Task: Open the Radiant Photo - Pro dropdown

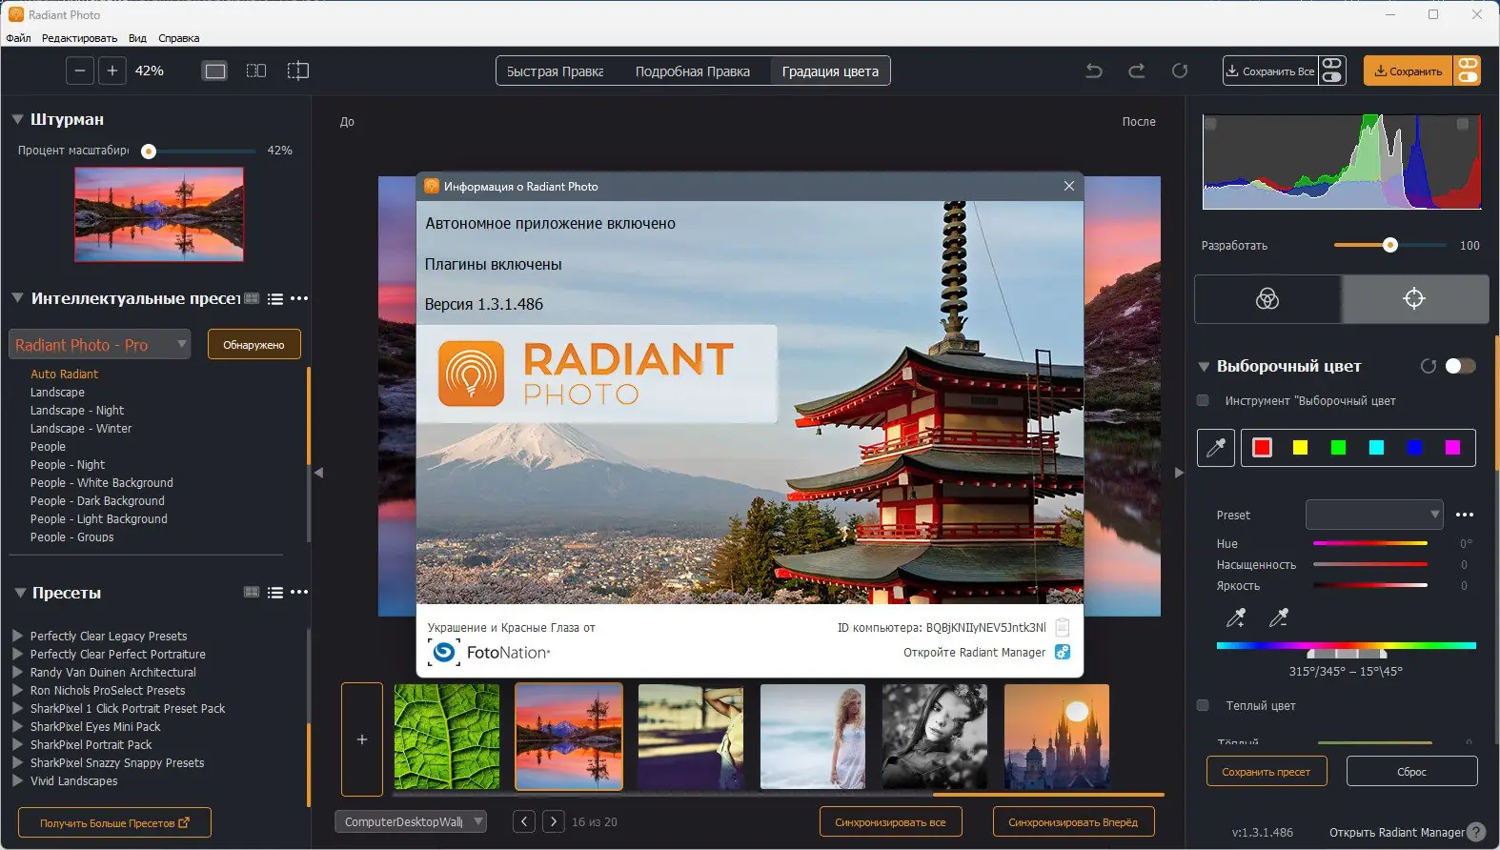Action: [x=100, y=344]
